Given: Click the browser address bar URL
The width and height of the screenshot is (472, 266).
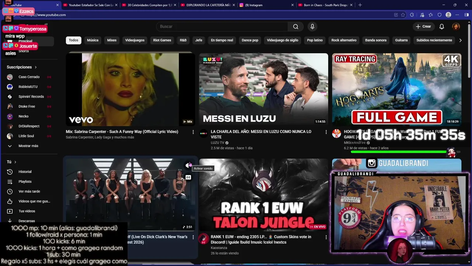Looking at the screenshot, I should click(46, 15).
